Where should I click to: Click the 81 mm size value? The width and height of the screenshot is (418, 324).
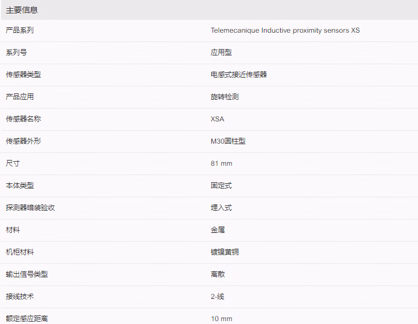click(x=221, y=163)
